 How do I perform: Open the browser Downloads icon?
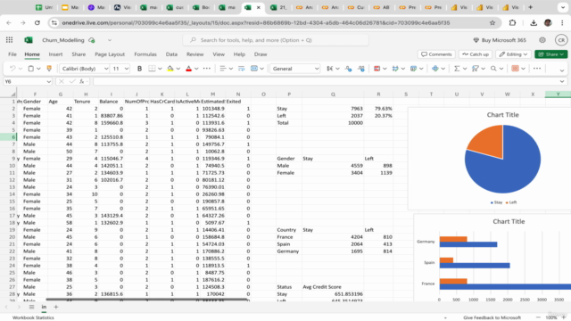click(534, 23)
